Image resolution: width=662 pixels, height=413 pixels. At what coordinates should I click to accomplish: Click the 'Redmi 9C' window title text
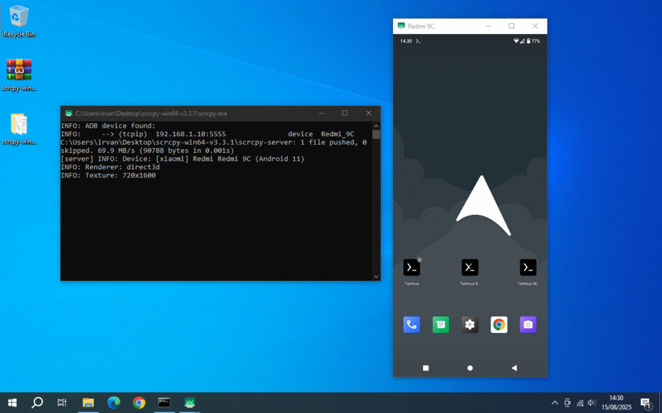pos(421,26)
